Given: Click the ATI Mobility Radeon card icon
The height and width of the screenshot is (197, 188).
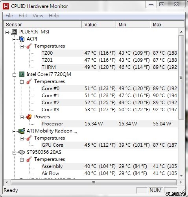Looking at the screenshot, I should (x=22, y=131).
